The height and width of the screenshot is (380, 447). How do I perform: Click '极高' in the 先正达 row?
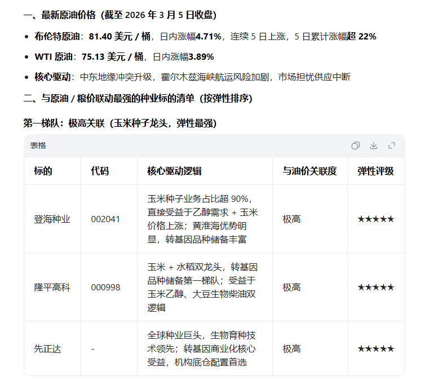coord(291,348)
